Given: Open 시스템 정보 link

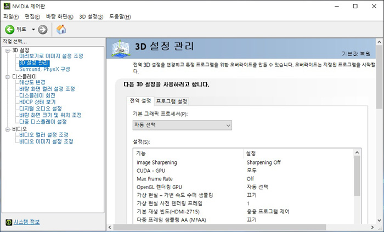Looking at the screenshot, I should coord(26,222).
